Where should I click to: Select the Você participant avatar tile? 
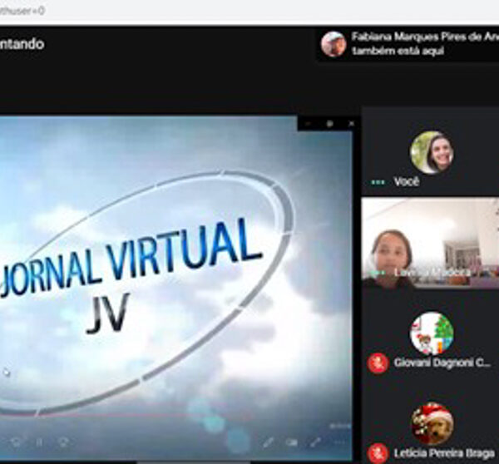[431, 153]
